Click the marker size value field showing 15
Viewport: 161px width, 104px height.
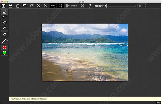(140, 6)
